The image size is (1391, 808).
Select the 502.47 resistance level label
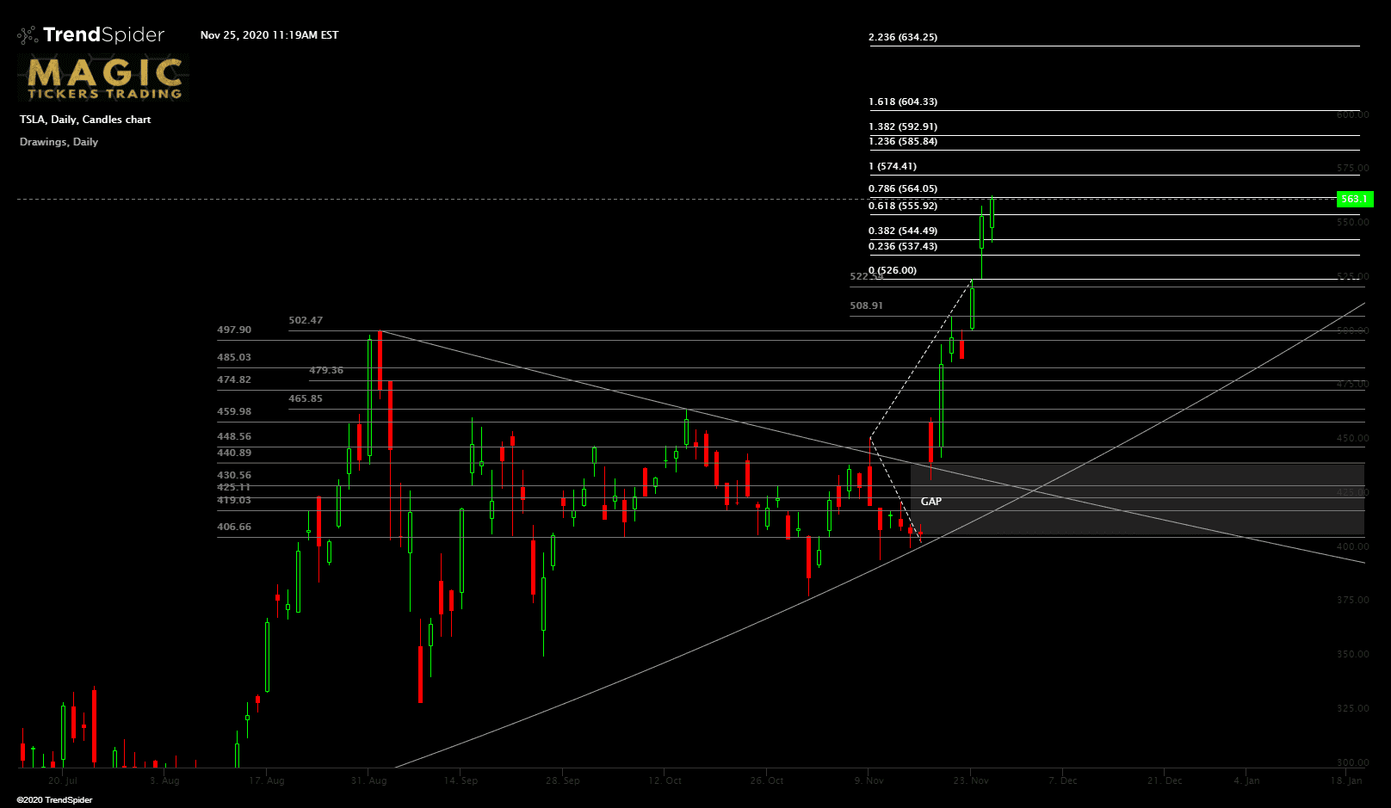306,319
